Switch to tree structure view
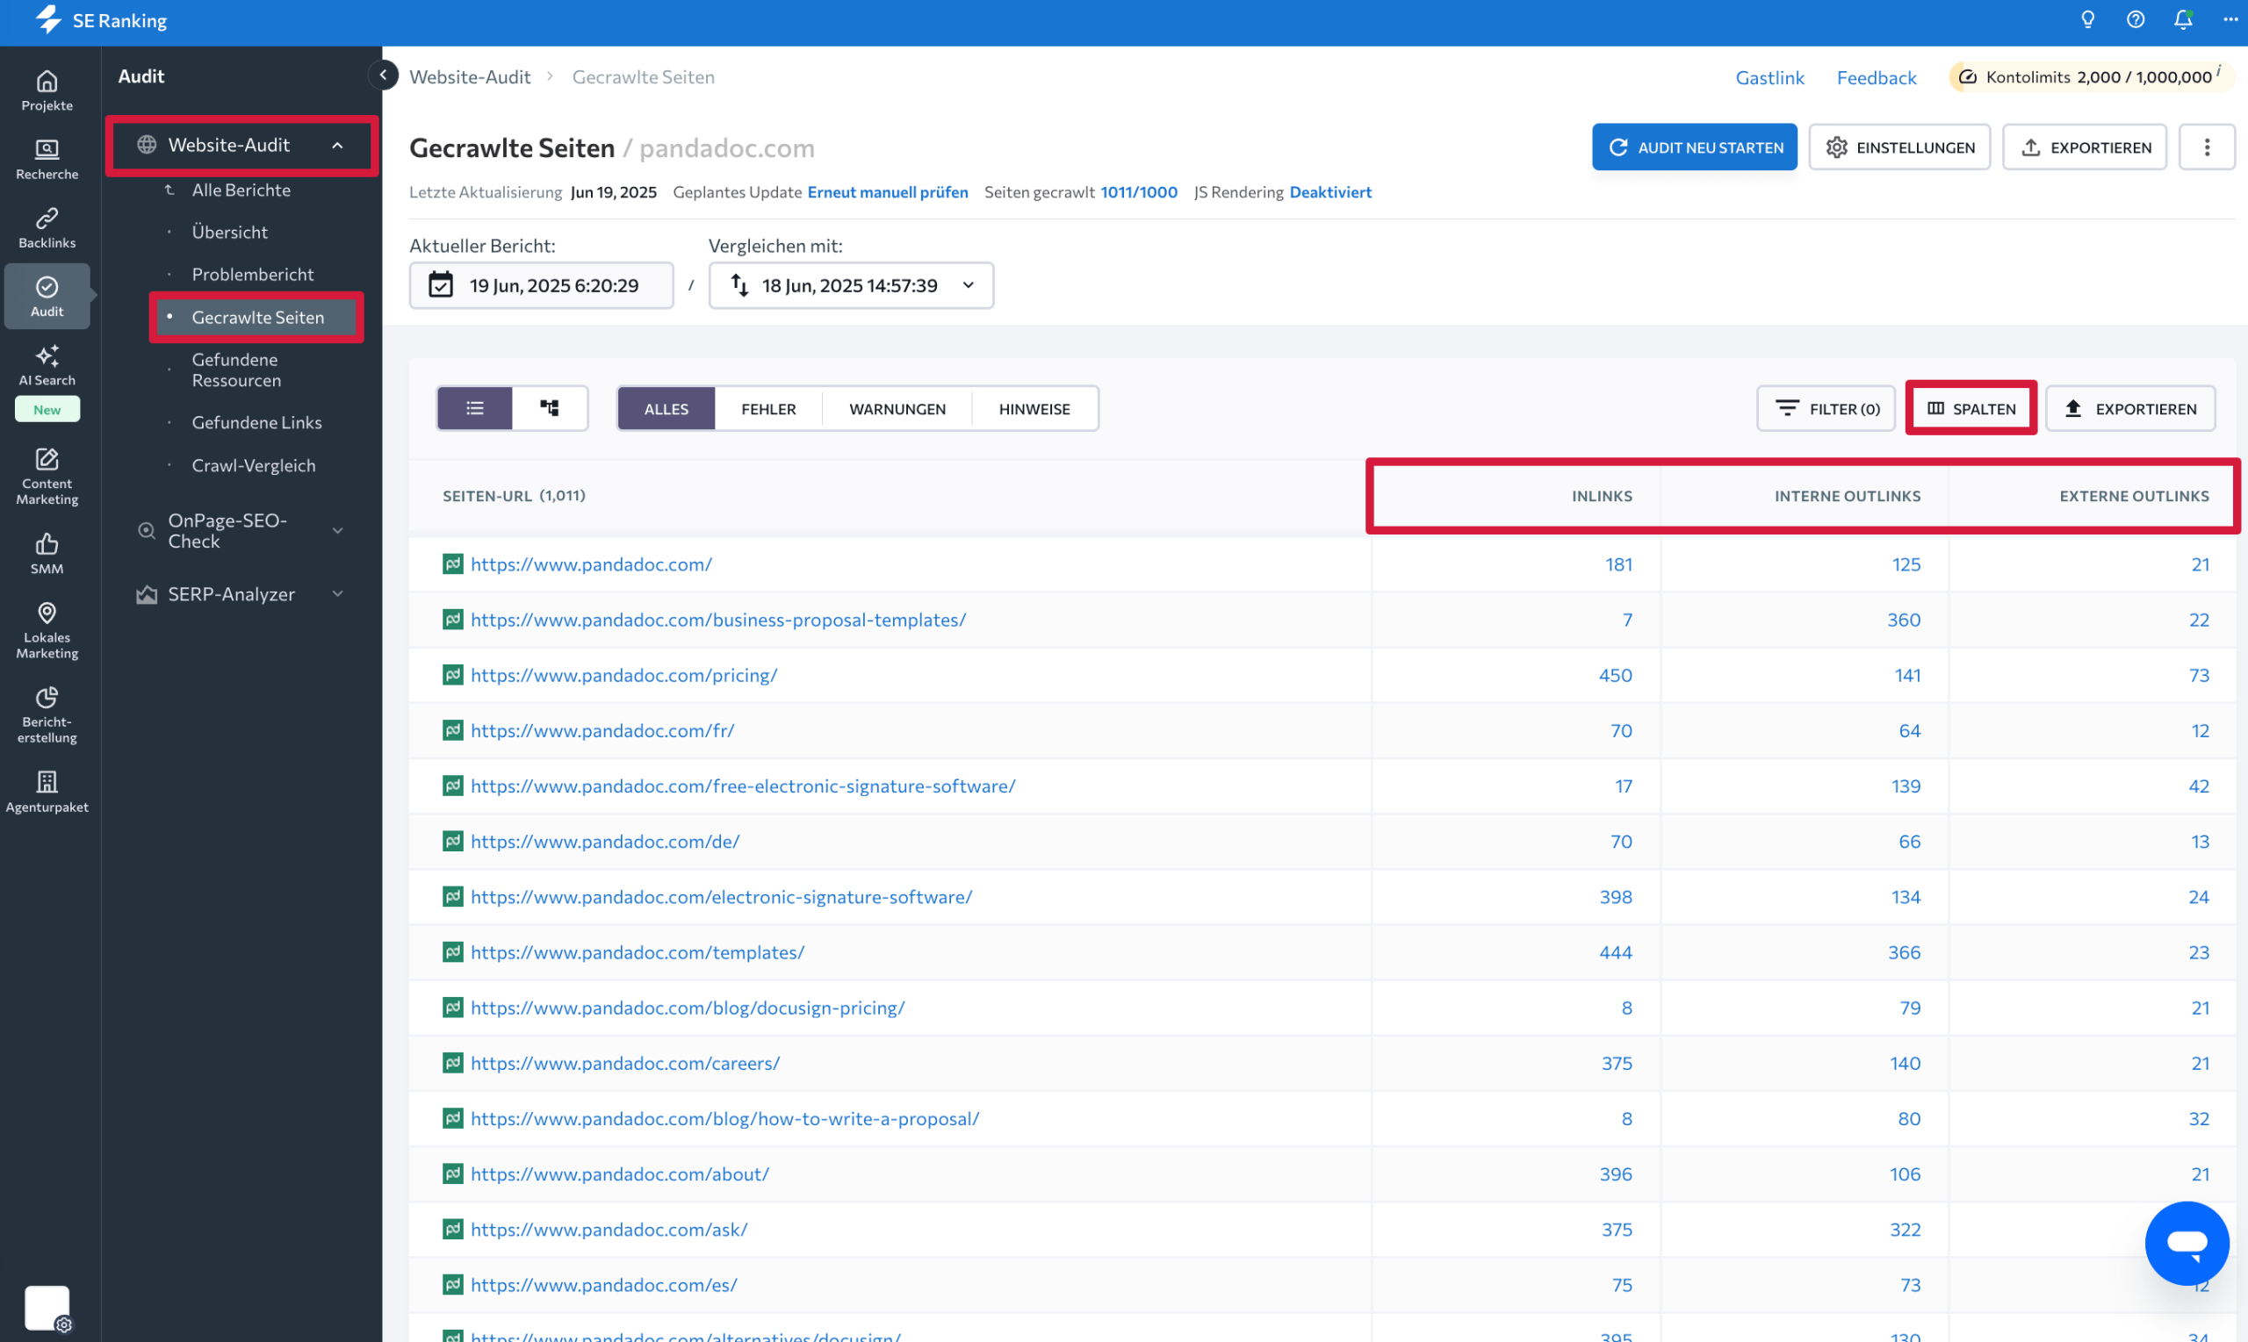Screen dimensions: 2248x1342 (x=549, y=409)
